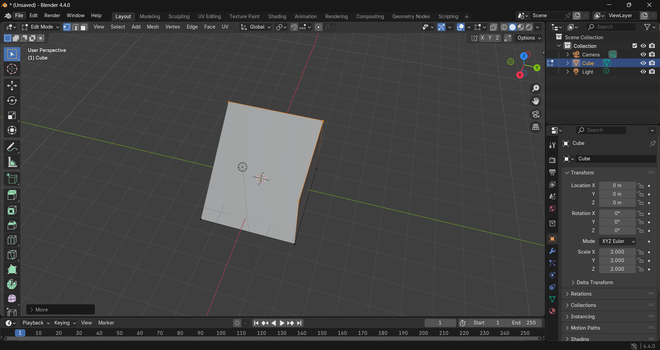Hide the Camera in viewport
This screenshot has width=660, height=350.
click(643, 54)
